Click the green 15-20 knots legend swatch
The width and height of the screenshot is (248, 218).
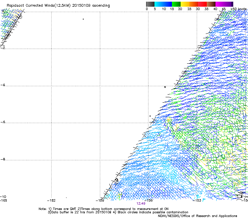(x=176, y=4)
